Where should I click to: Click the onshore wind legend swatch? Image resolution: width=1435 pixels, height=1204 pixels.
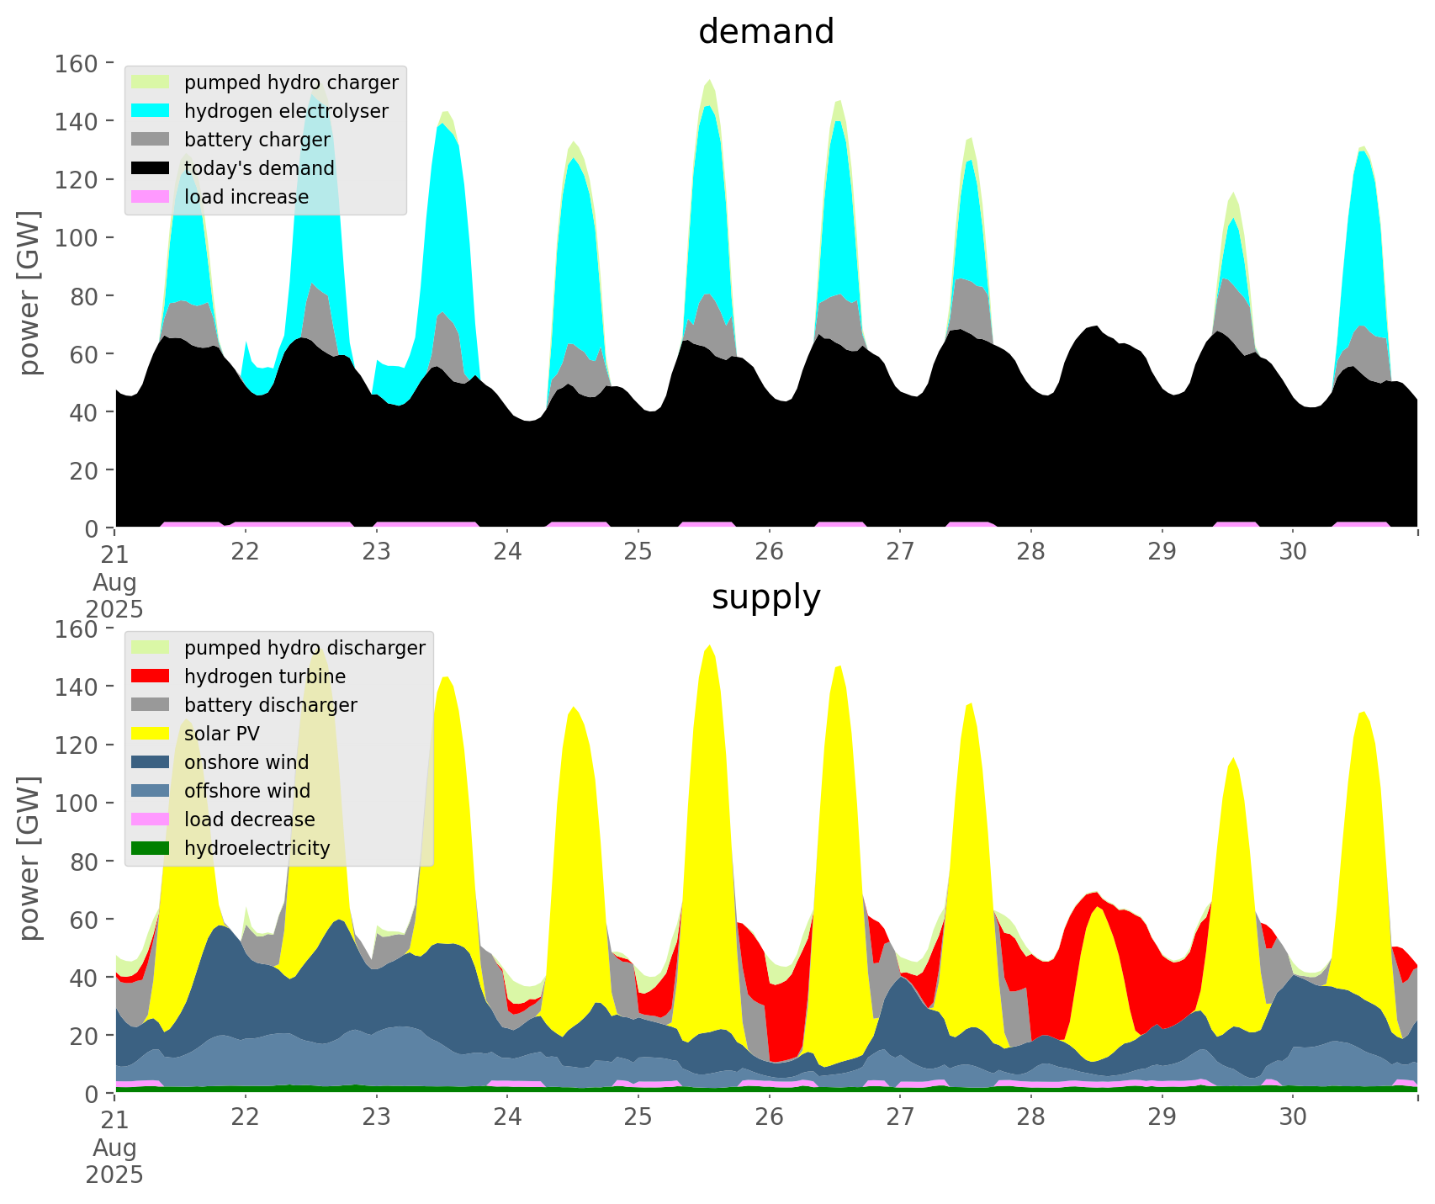pos(151,762)
